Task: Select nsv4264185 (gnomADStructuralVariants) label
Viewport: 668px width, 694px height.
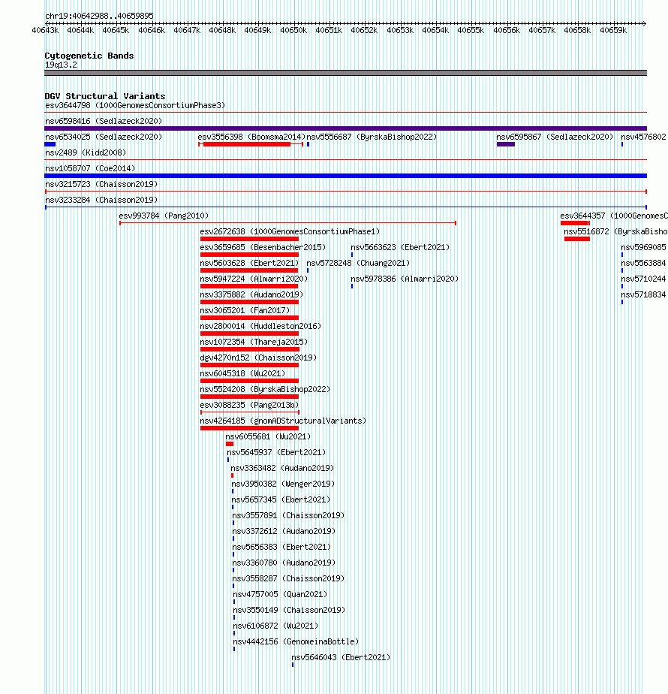Action: click(283, 421)
